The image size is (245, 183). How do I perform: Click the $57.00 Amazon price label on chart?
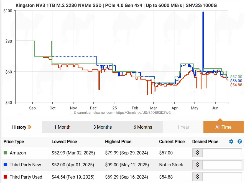[x=236, y=77]
